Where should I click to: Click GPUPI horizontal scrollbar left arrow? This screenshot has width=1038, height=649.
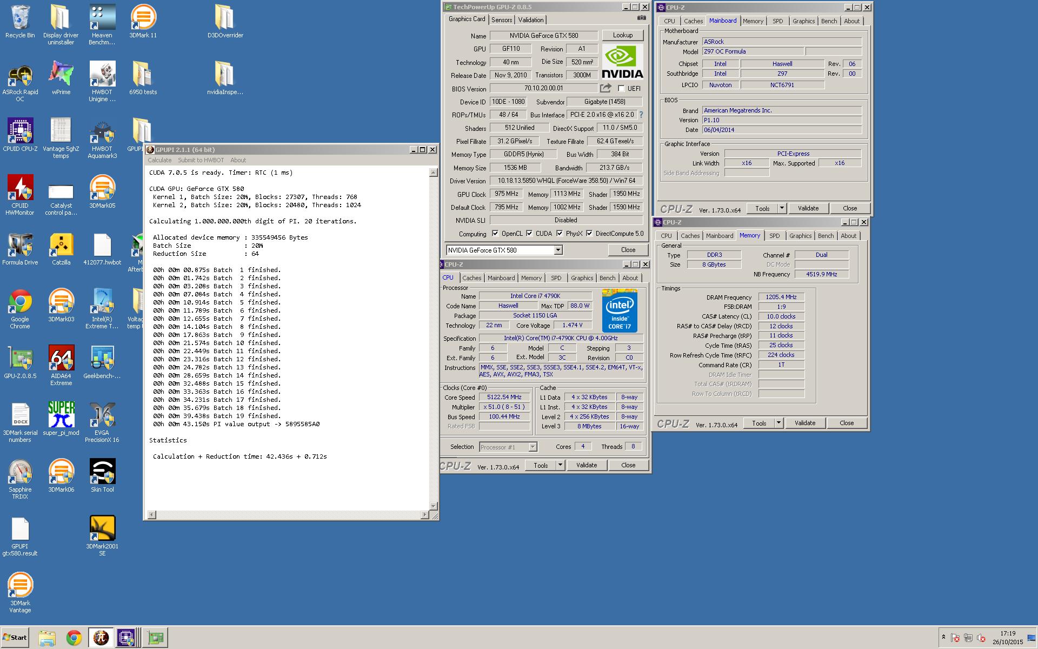click(x=152, y=514)
